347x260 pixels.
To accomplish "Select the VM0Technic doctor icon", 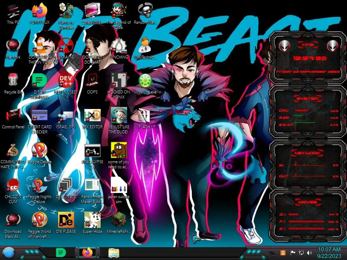I will [x=145, y=49].
